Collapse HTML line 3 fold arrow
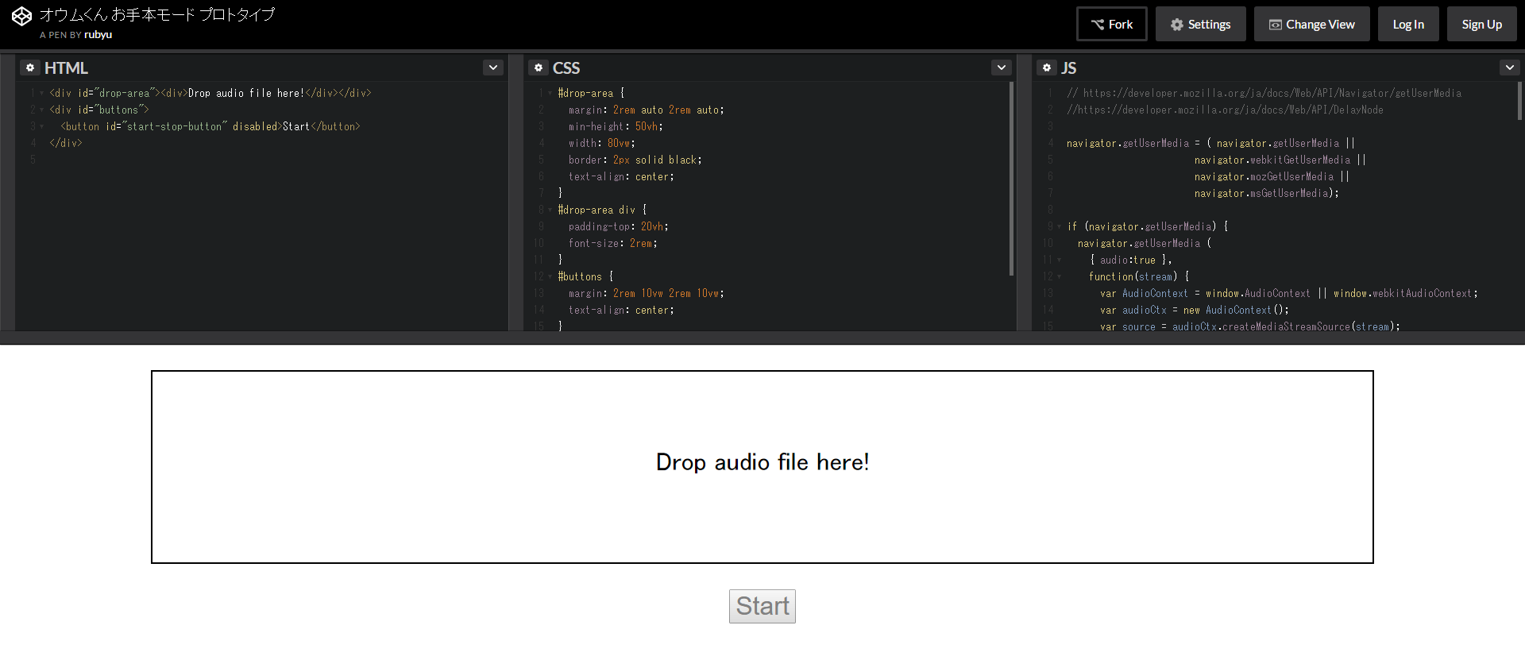Viewport: 1525px width, 660px height. tap(41, 126)
